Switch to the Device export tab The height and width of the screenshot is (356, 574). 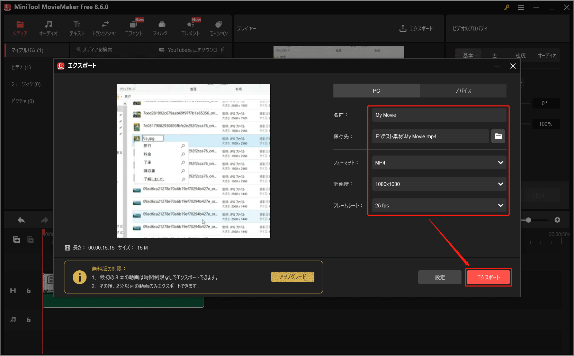coord(463,91)
